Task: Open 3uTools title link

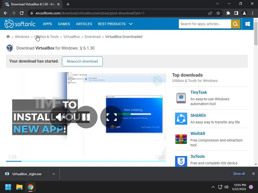Action: point(198,156)
